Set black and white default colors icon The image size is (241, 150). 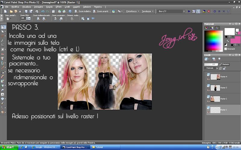pyautogui.click(x=226, y=45)
